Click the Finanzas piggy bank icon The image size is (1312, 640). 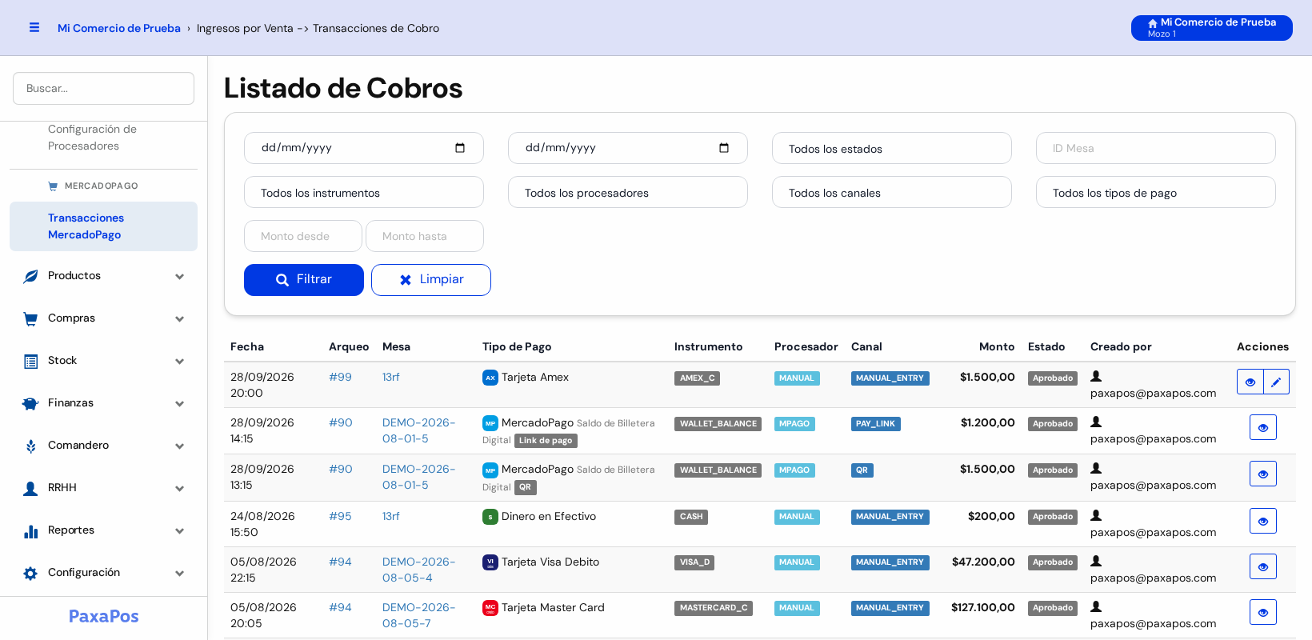[x=30, y=403]
